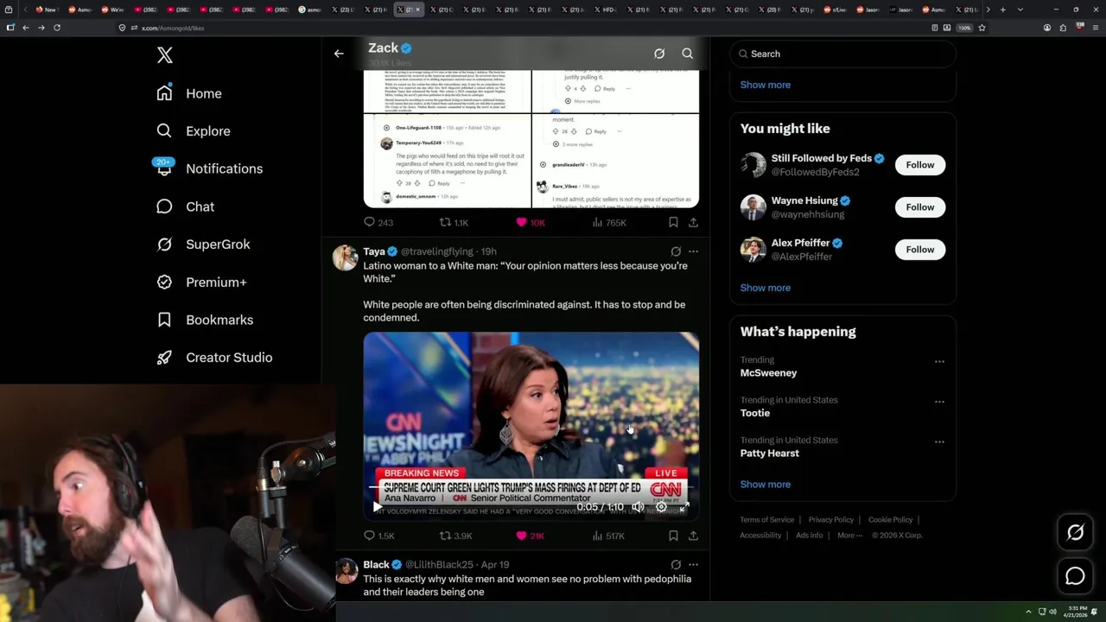The image size is (1106, 622).
Task: Click the browser reload button
Action: tap(57, 28)
